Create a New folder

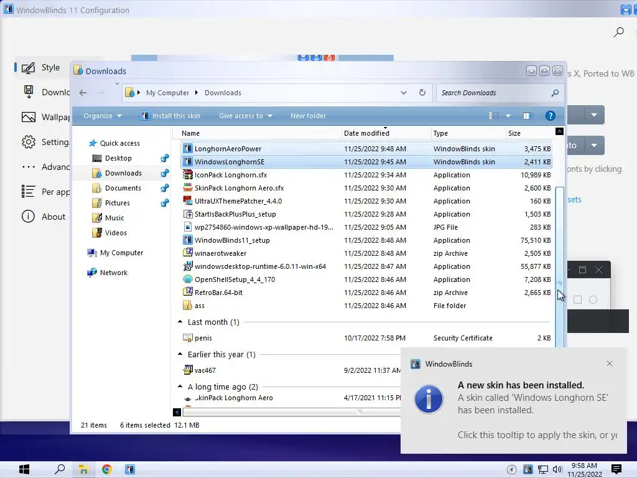tap(308, 116)
